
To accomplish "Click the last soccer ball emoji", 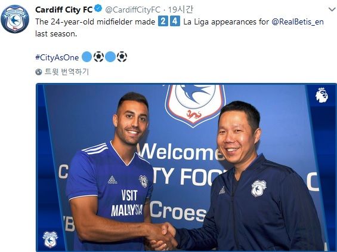I will click(122, 57).
